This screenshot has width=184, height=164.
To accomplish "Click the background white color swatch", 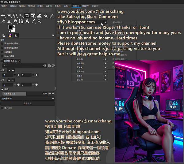I will coord(14,30).
